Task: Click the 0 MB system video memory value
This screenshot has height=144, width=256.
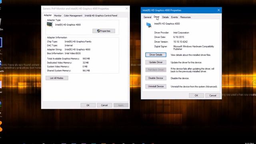Action: pos(85,67)
